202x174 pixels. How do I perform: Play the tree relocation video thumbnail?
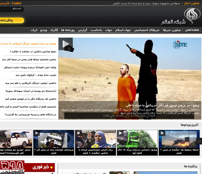tap(137, 139)
